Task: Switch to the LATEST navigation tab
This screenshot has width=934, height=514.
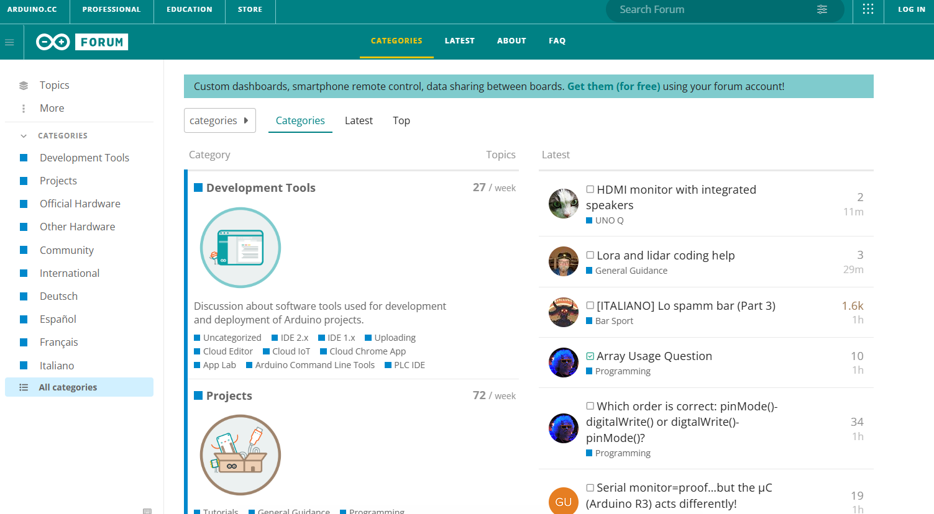Action: pos(459,40)
